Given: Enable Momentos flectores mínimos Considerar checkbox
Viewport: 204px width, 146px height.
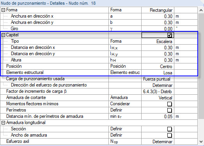Looking at the screenshot, I should (x=170, y=104).
